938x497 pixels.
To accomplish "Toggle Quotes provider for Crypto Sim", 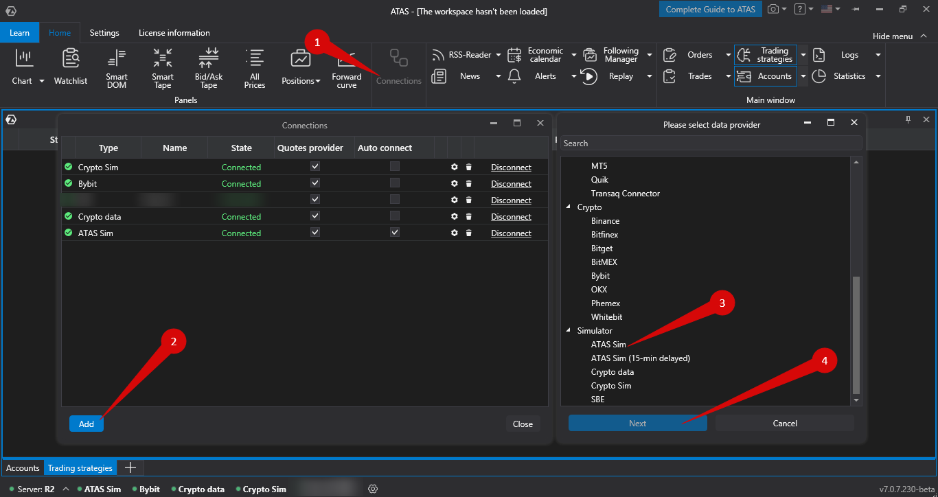I will [315, 166].
